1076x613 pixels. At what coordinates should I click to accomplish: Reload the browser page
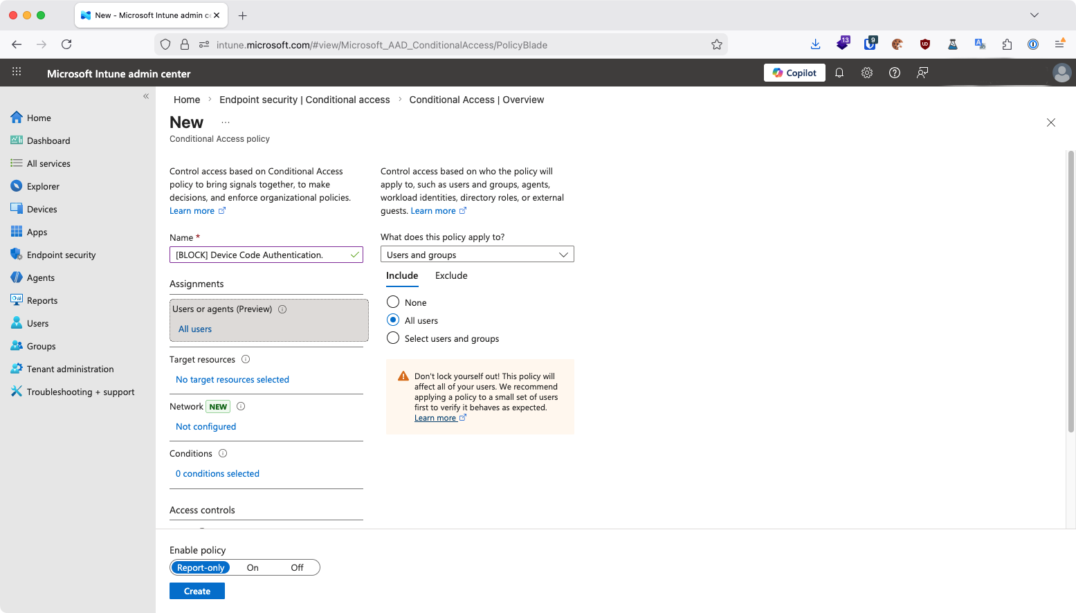point(66,44)
